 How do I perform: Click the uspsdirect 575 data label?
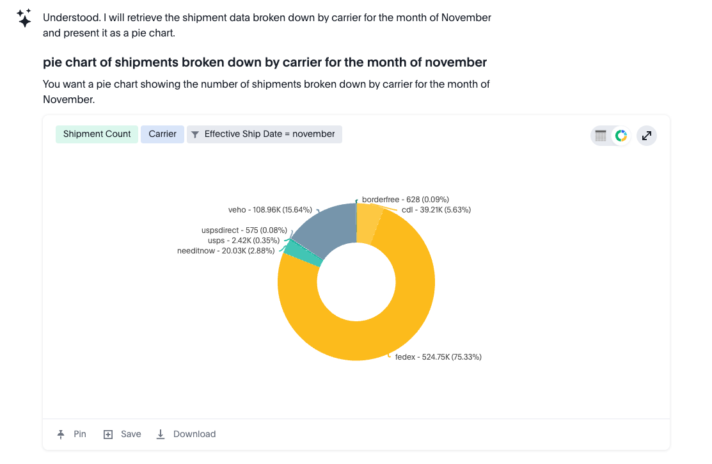pos(244,230)
